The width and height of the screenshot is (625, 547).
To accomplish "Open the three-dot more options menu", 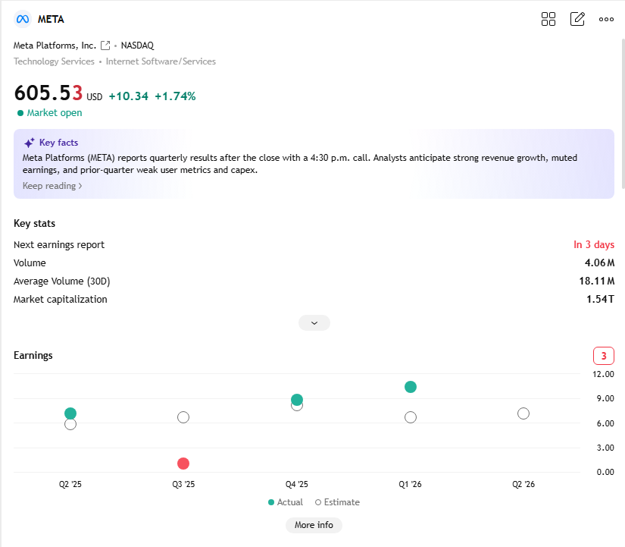I will pyautogui.click(x=606, y=19).
